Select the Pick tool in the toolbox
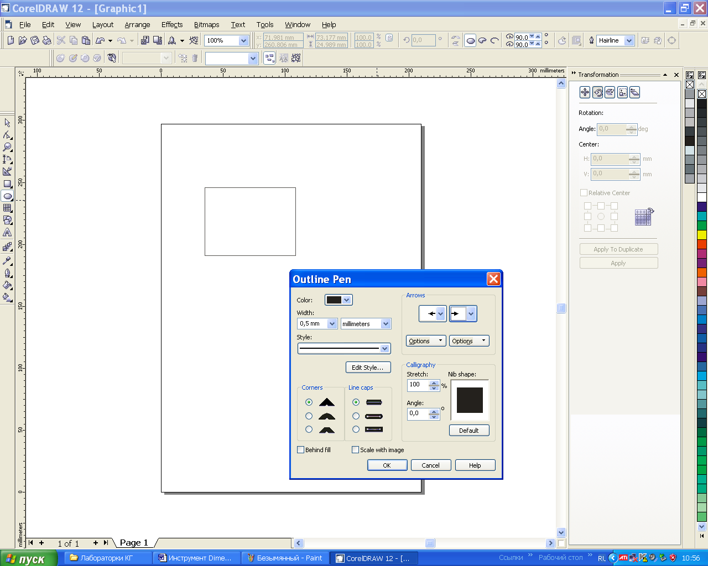Image resolution: width=708 pixels, height=566 pixels. tap(7, 123)
